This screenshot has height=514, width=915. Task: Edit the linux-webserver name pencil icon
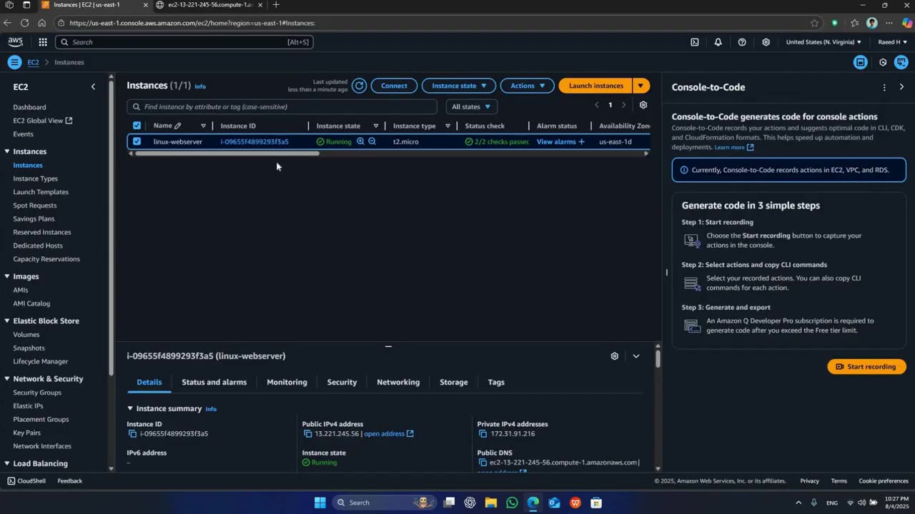[178, 126]
